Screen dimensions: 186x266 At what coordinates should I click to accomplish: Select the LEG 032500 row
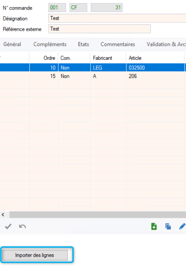click(x=93, y=68)
